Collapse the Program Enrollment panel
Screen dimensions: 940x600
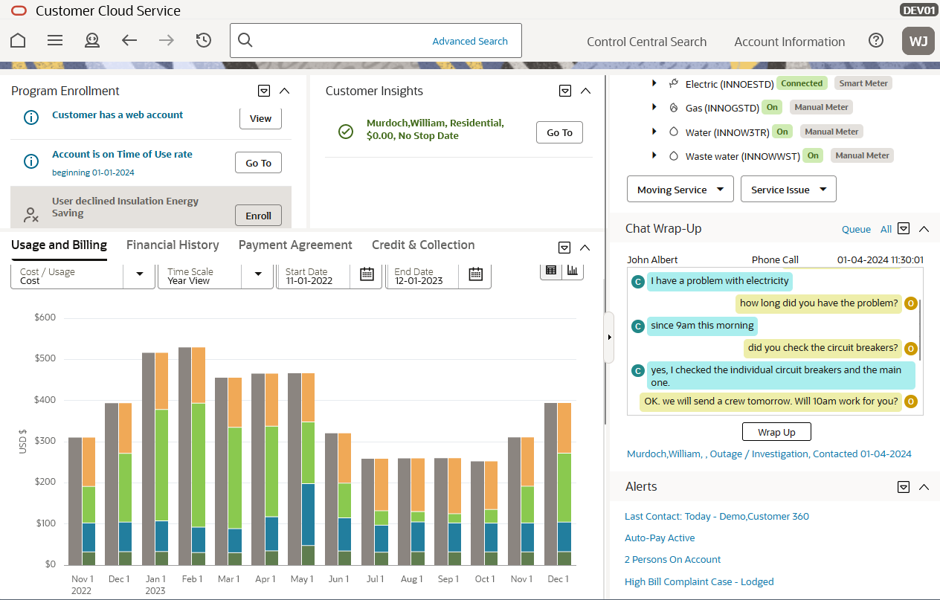(x=284, y=91)
